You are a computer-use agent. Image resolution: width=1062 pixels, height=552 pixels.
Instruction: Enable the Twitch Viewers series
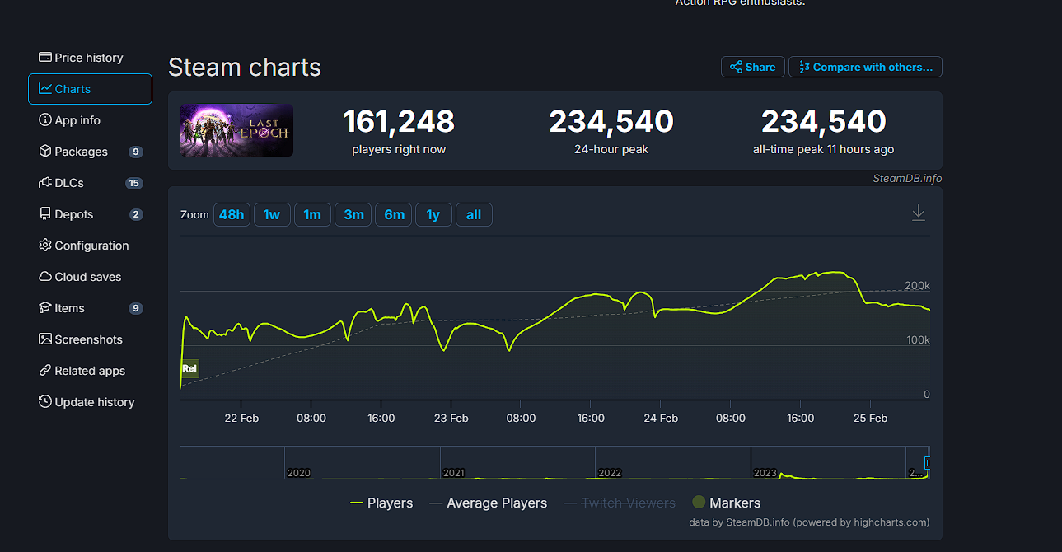pyautogui.click(x=620, y=503)
